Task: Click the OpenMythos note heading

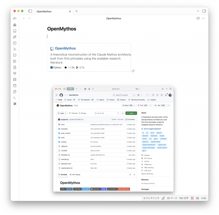Action: pyautogui.click(x=62, y=29)
